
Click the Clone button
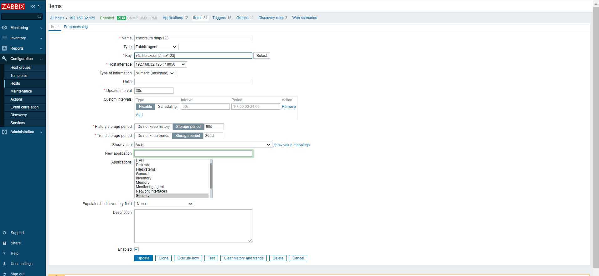(x=163, y=258)
